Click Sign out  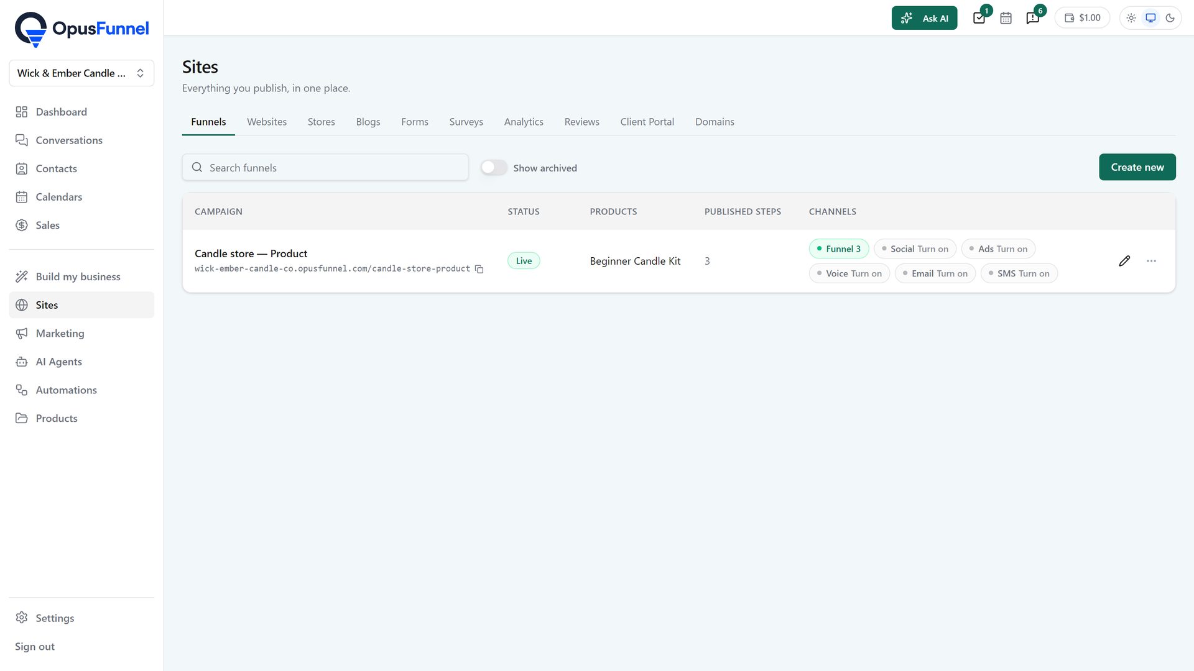35,647
